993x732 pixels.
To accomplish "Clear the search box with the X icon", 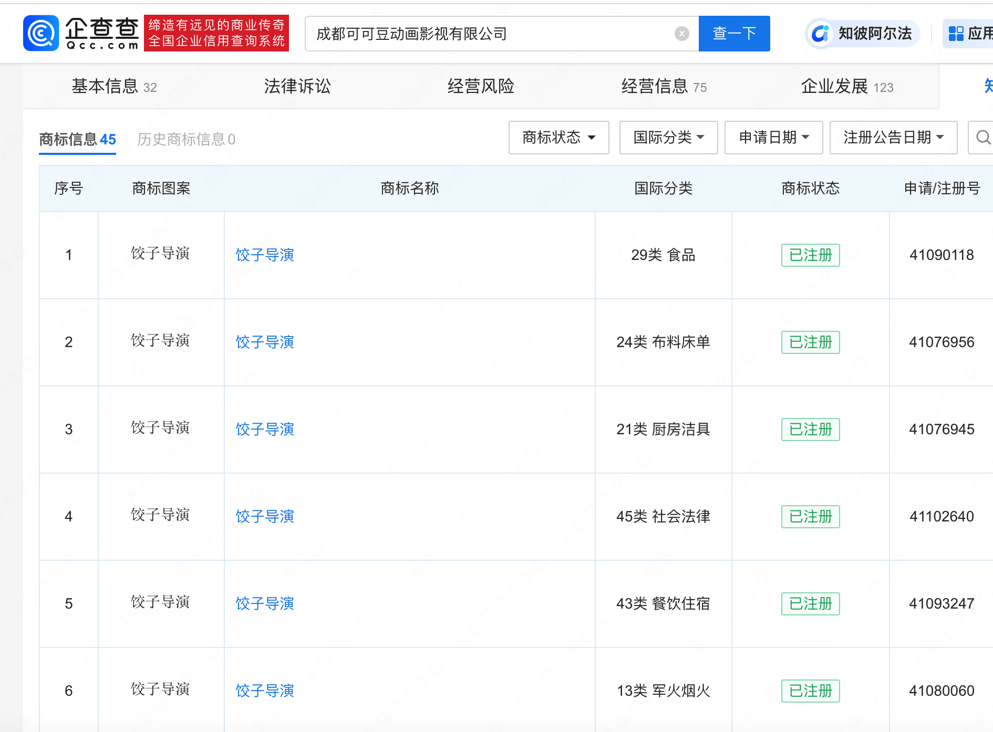I will pyautogui.click(x=681, y=34).
